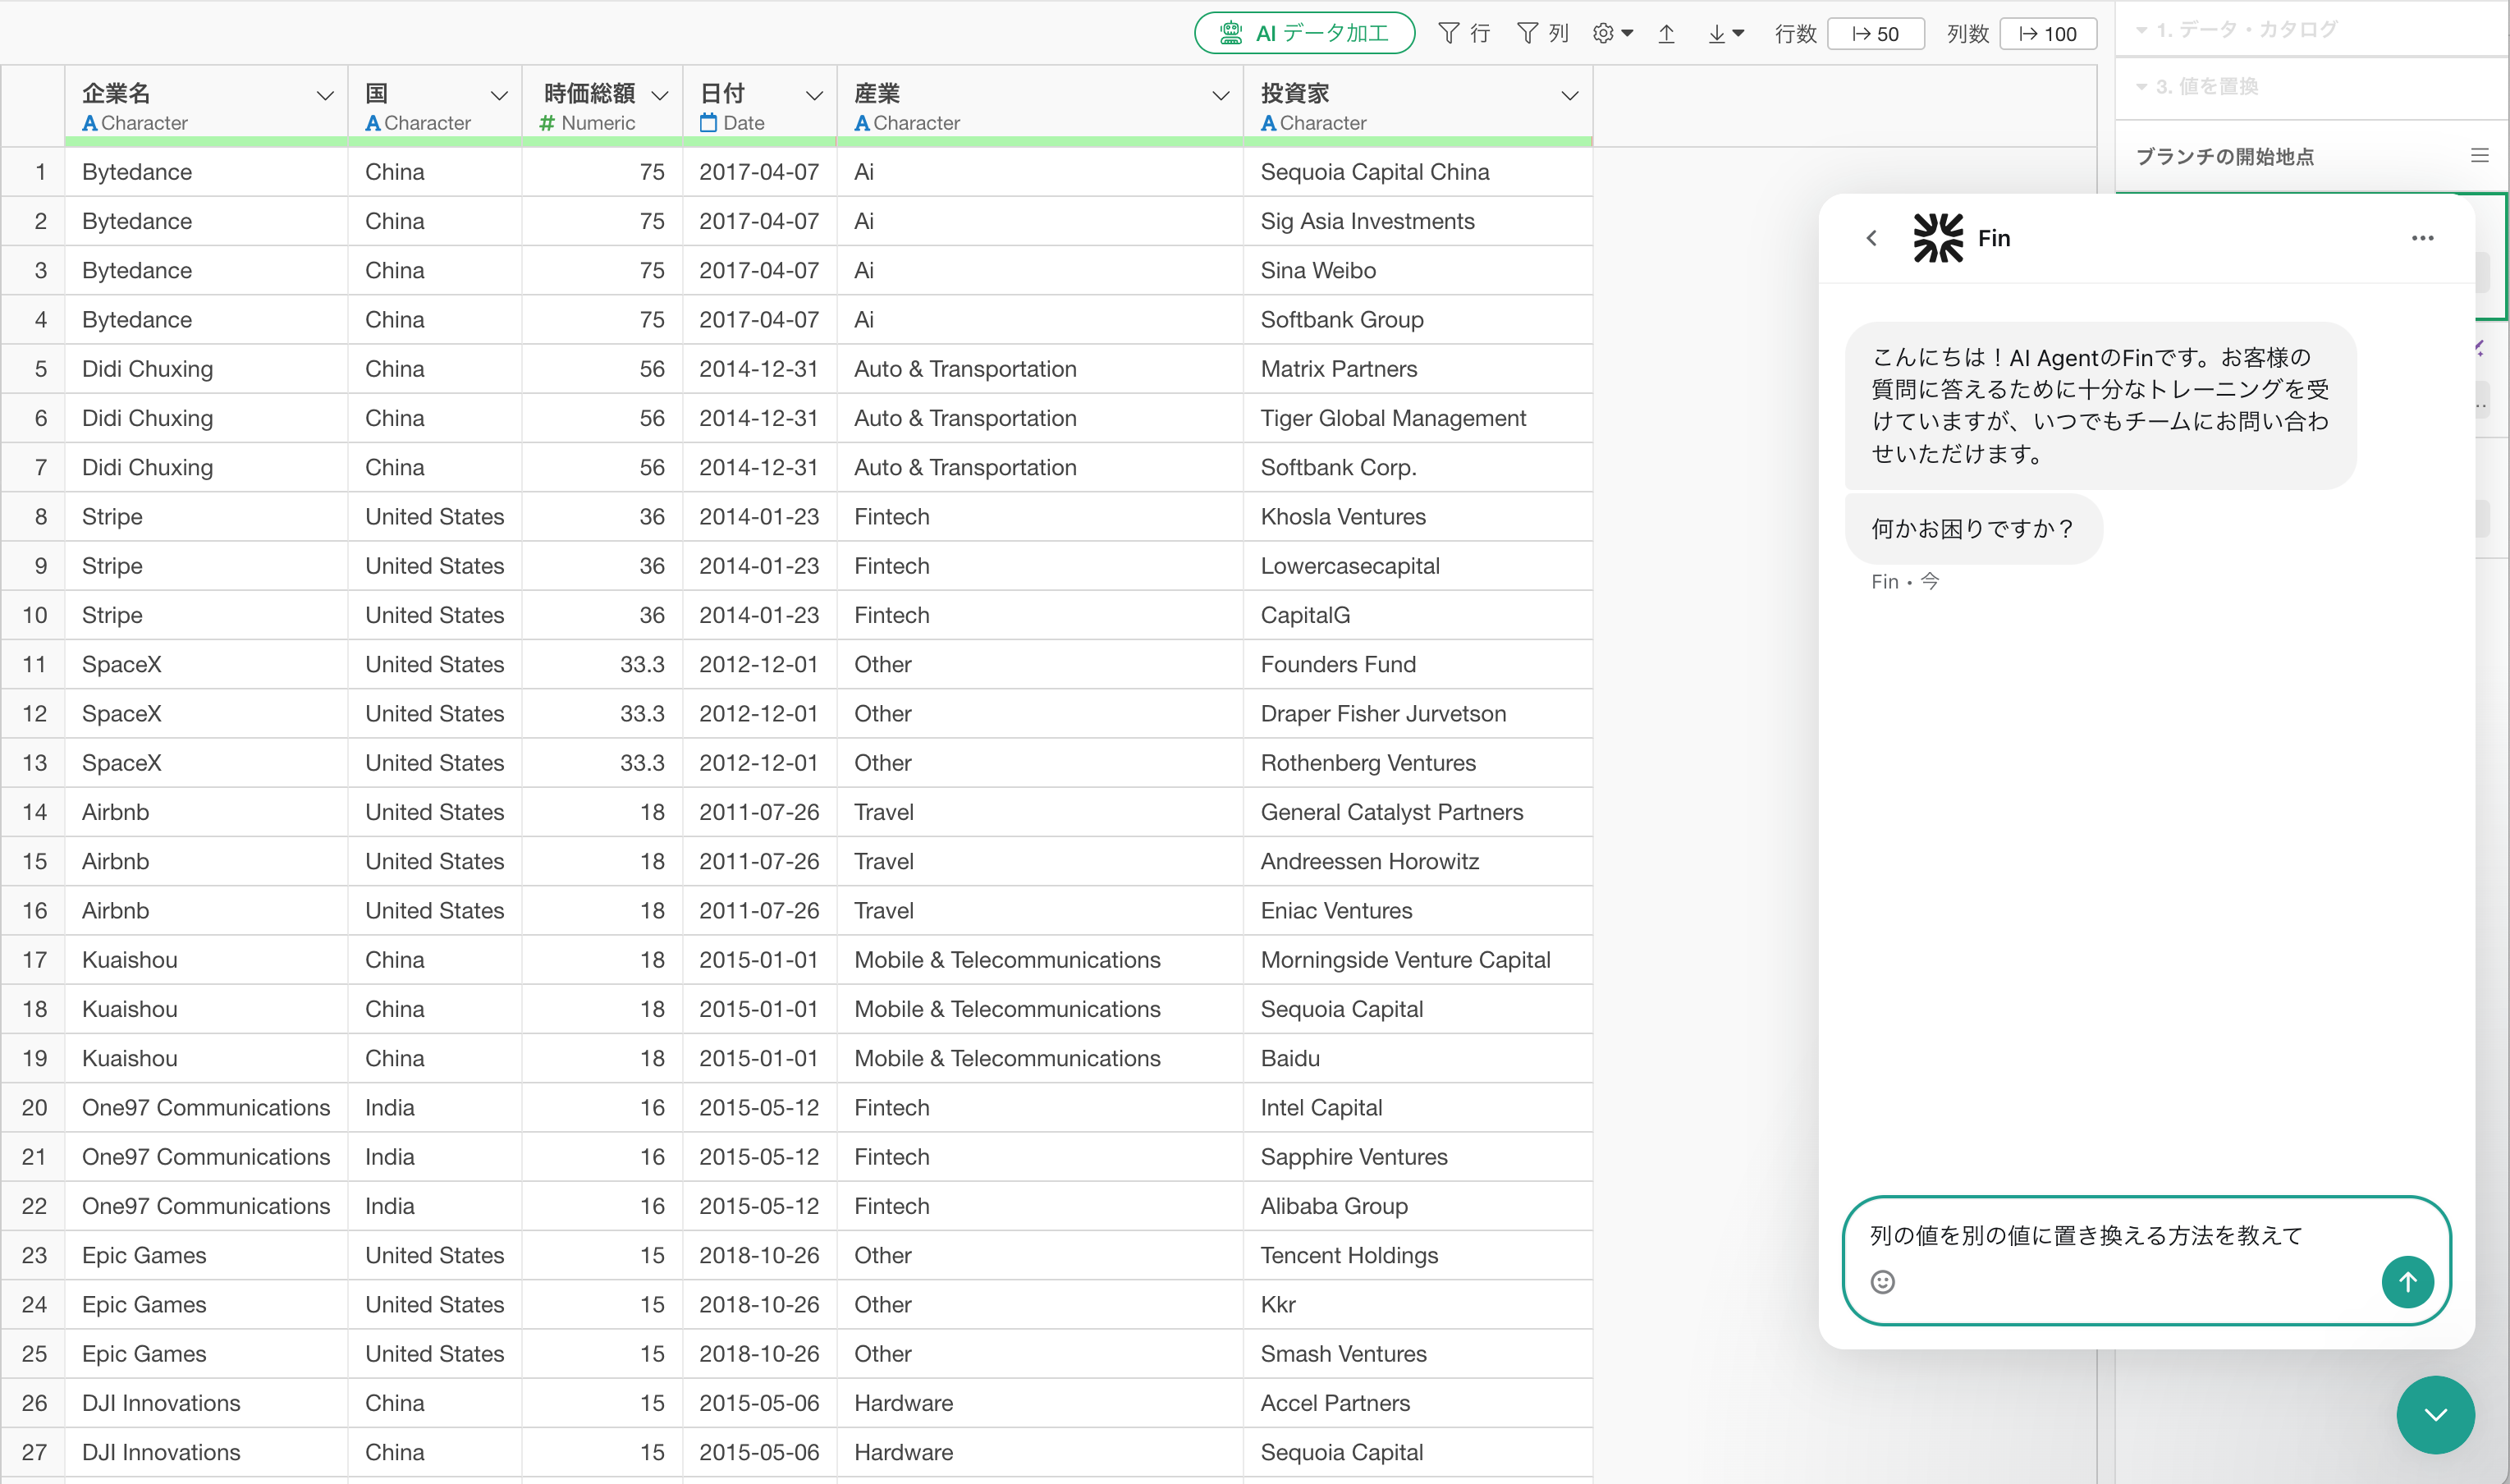Select cell Matrix Partners
This screenshot has width=2510, height=1484.
[1417, 369]
